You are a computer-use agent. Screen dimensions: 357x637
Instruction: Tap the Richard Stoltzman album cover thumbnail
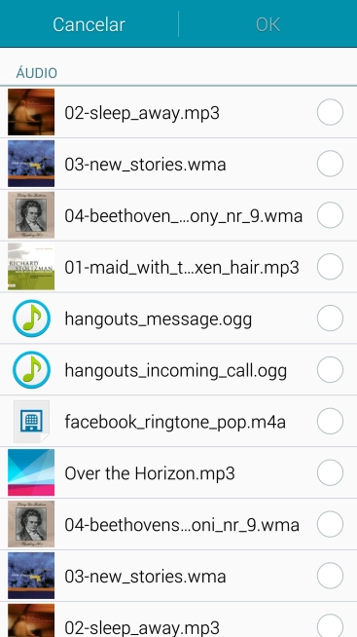(31, 267)
